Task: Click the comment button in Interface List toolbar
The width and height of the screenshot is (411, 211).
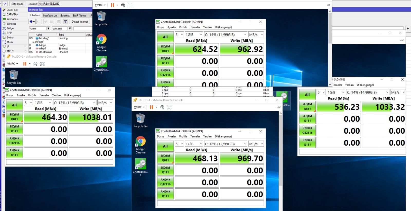Action: click(58, 22)
